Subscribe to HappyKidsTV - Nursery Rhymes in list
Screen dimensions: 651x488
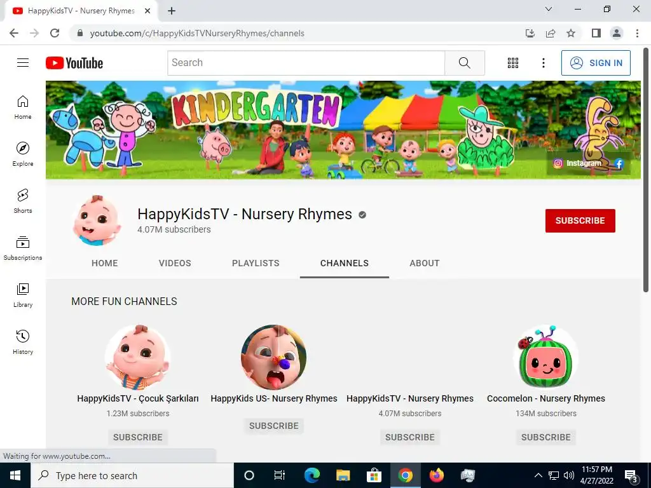click(410, 437)
